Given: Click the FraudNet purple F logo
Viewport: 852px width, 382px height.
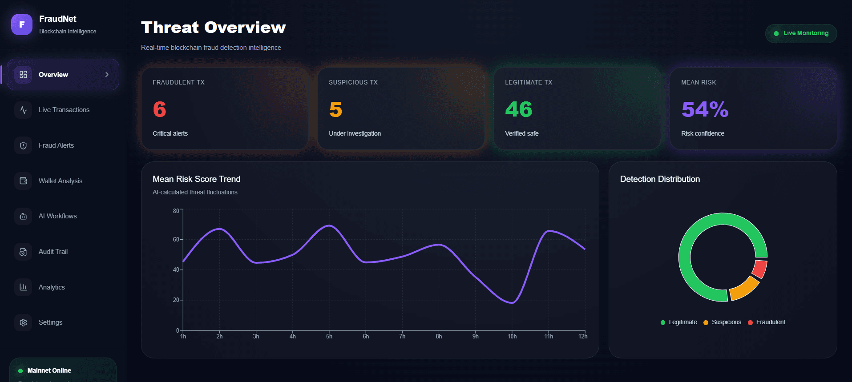Looking at the screenshot, I should pos(22,24).
